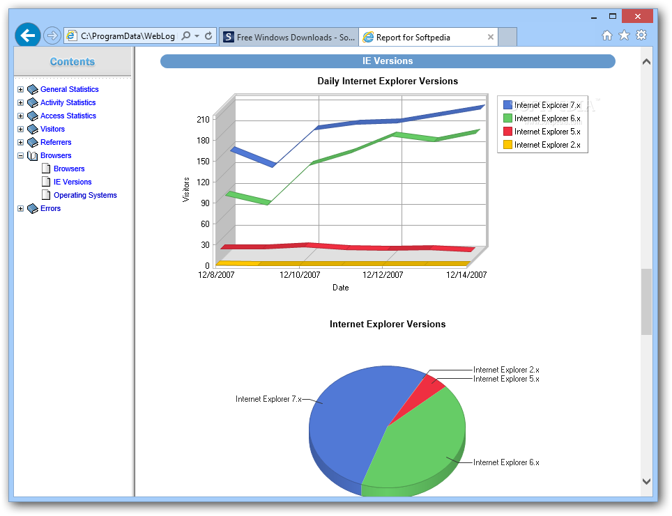
Task: Expand the Referrers node
Action: (x=21, y=143)
